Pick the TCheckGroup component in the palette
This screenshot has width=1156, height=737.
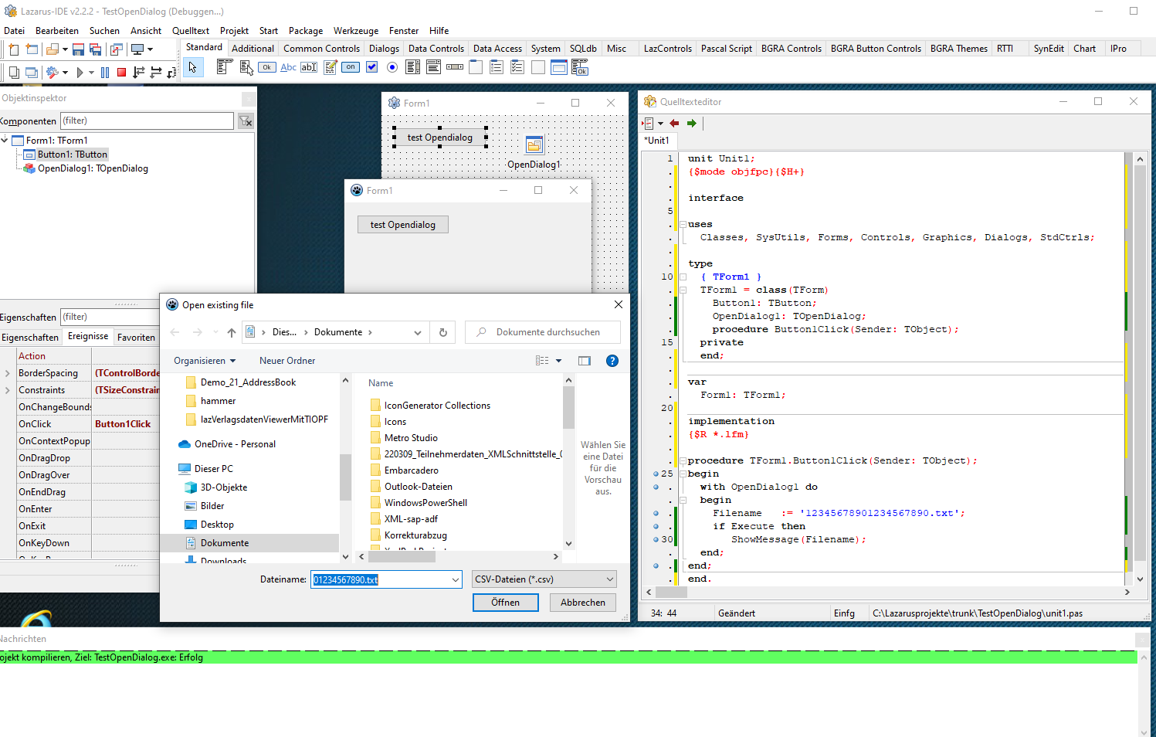517,67
